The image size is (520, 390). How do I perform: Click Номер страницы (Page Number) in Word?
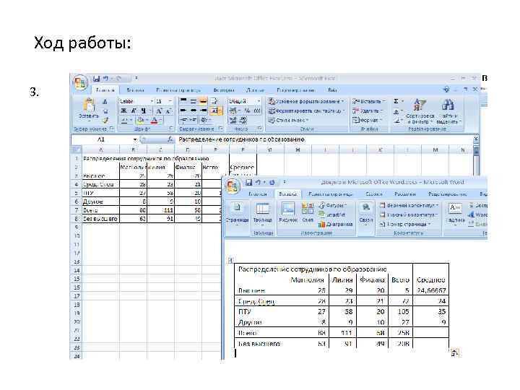click(x=406, y=224)
